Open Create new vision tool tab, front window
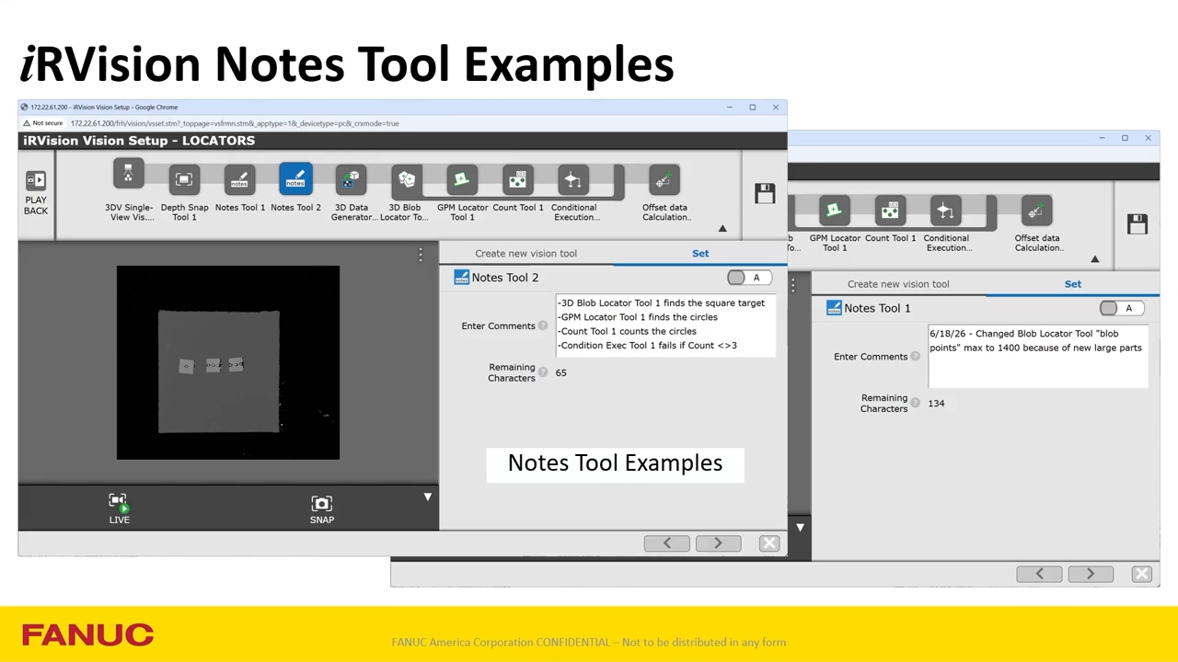 click(526, 254)
